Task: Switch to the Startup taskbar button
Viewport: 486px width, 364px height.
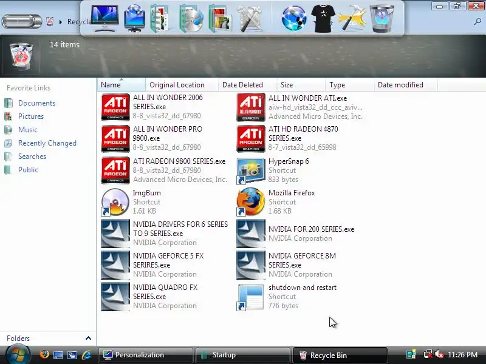Action: pos(243,355)
